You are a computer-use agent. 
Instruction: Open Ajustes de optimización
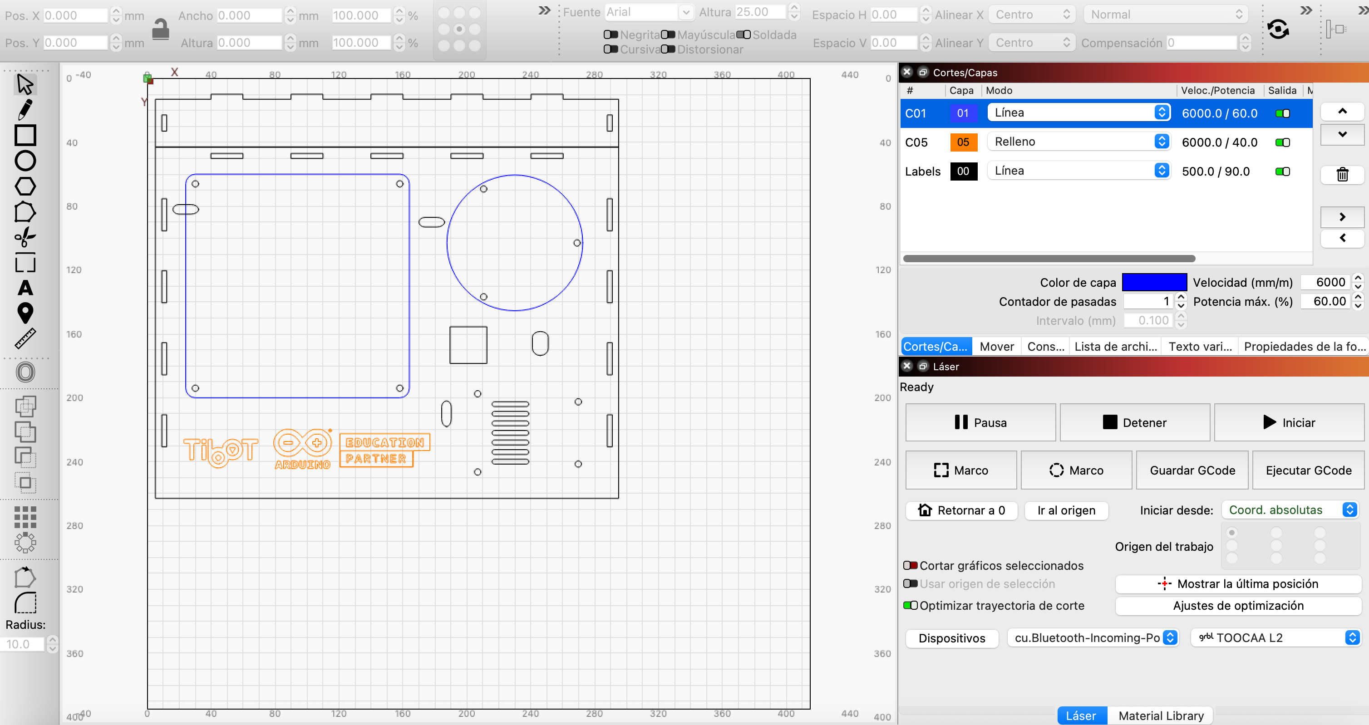click(x=1238, y=606)
